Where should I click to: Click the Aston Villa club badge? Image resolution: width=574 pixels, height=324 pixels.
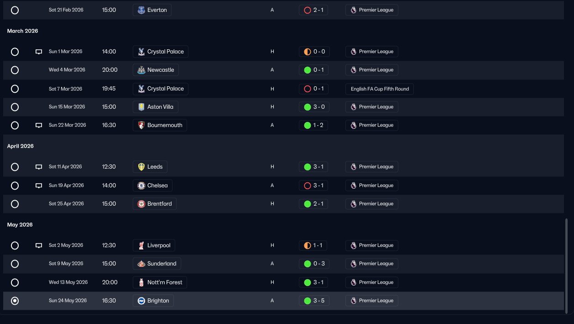(x=141, y=107)
